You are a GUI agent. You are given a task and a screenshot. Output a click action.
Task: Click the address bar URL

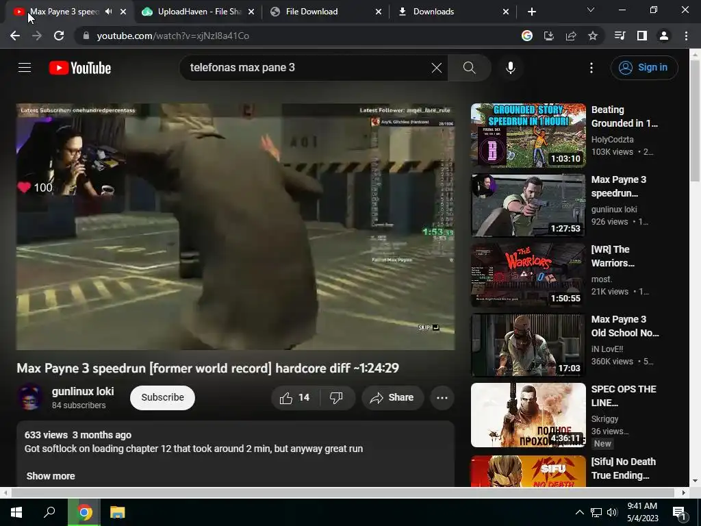[x=173, y=36]
